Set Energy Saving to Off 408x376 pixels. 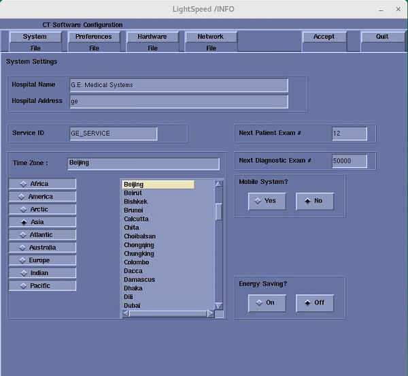(315, 302)
